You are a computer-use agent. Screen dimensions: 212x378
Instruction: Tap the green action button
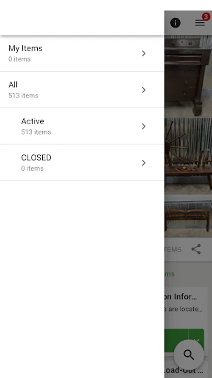[x=184, y=340]
